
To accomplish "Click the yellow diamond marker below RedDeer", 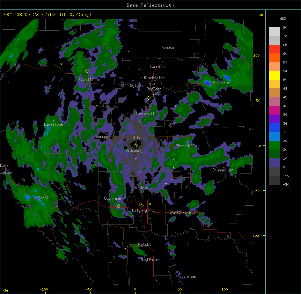I will (x=148, y=98).
